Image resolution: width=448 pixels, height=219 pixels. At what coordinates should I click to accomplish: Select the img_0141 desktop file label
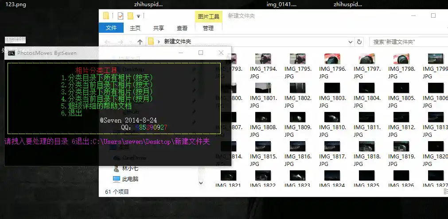point(281,4)
